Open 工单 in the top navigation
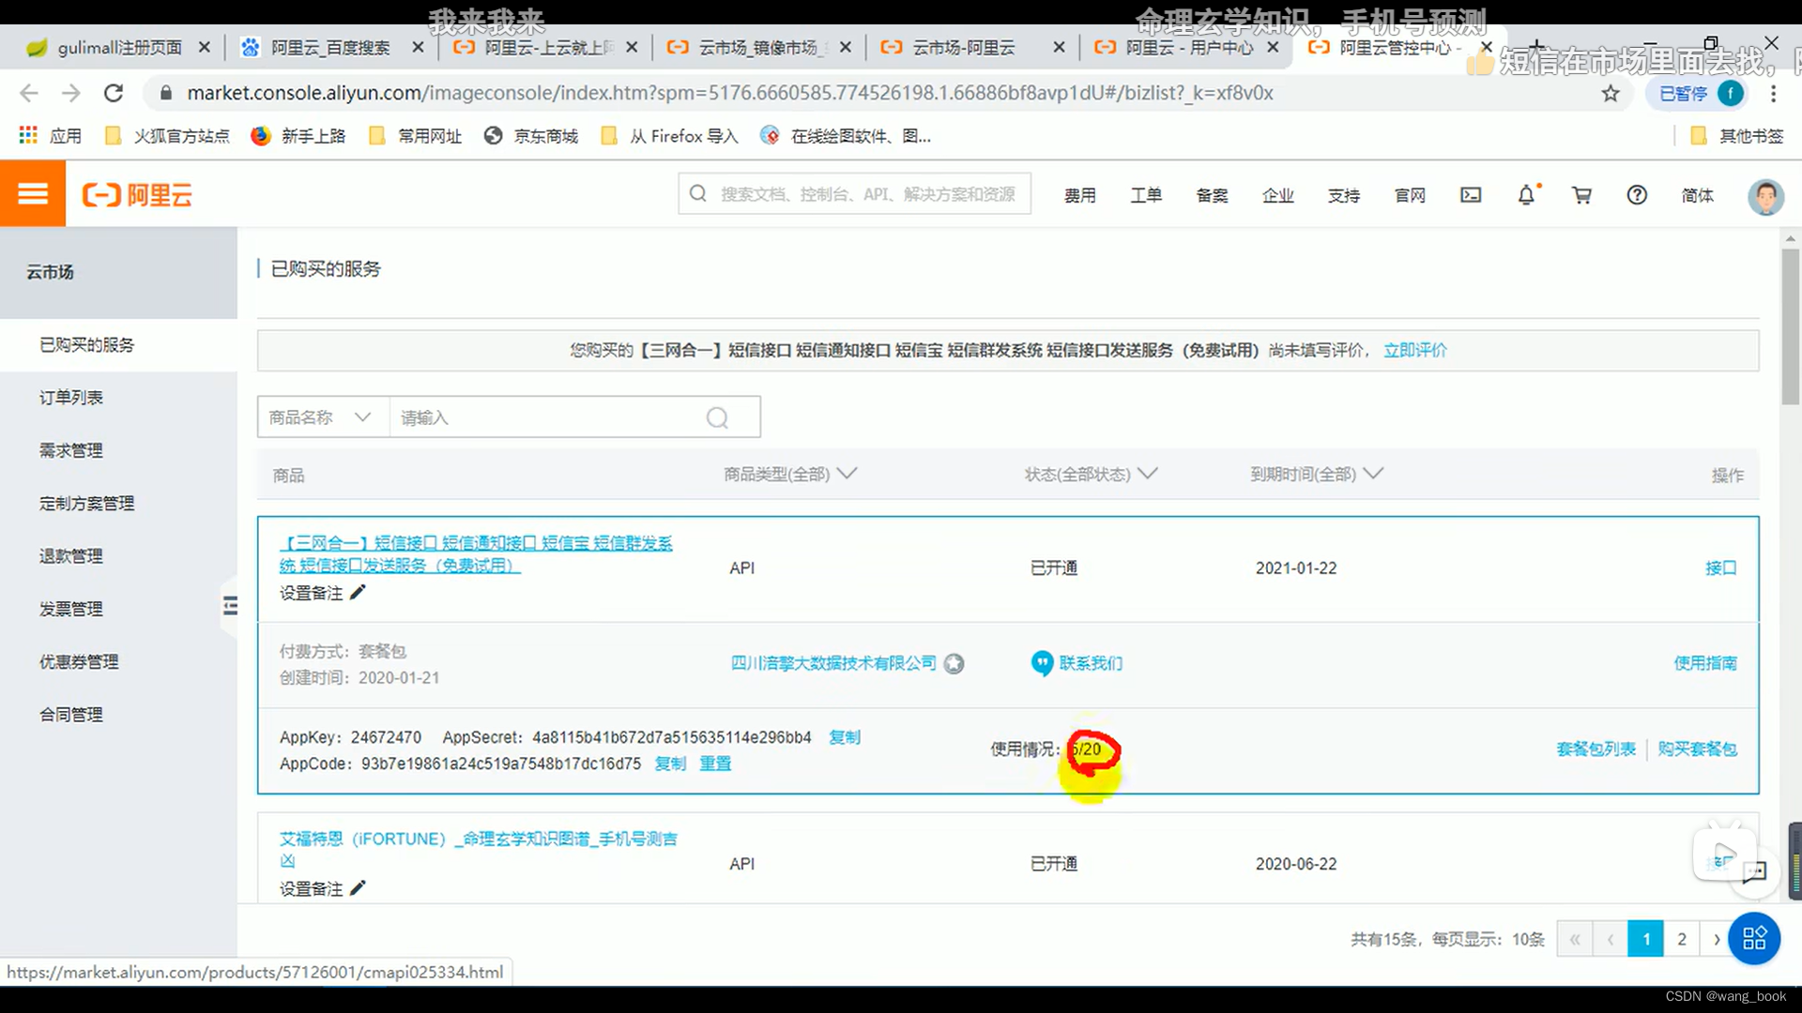This screenshot has width=1802, height=1013. click(1146, 195)
